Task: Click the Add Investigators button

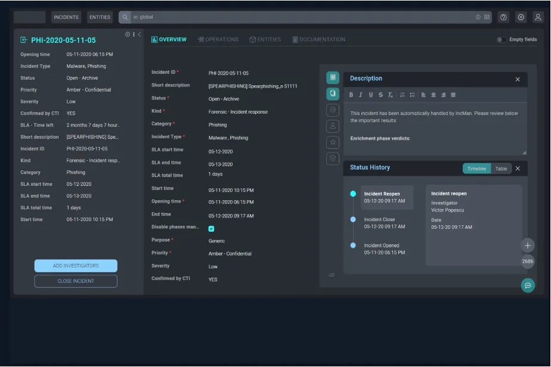Action: pos(76,266)
